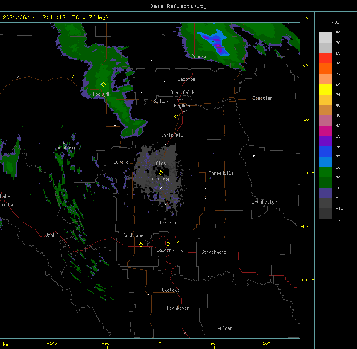Click the Sundre town label
The height and width of the screenshot is (349, 357).
(x=121, y=162)
